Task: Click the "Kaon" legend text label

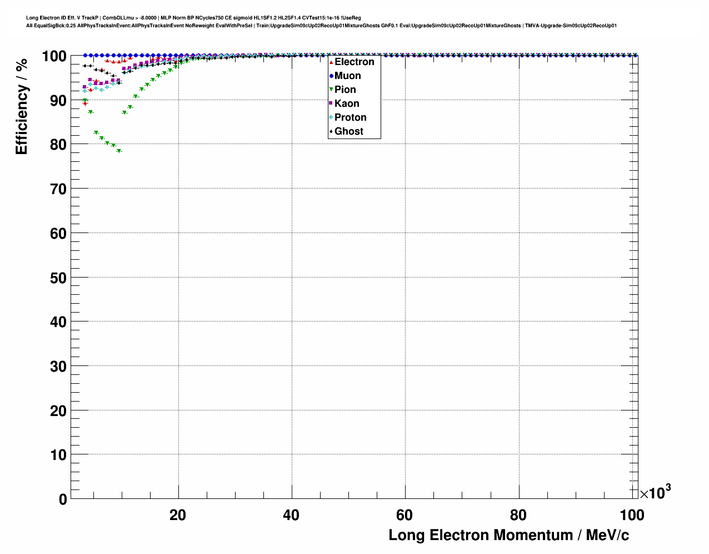Action: click(x=347, y=104)
